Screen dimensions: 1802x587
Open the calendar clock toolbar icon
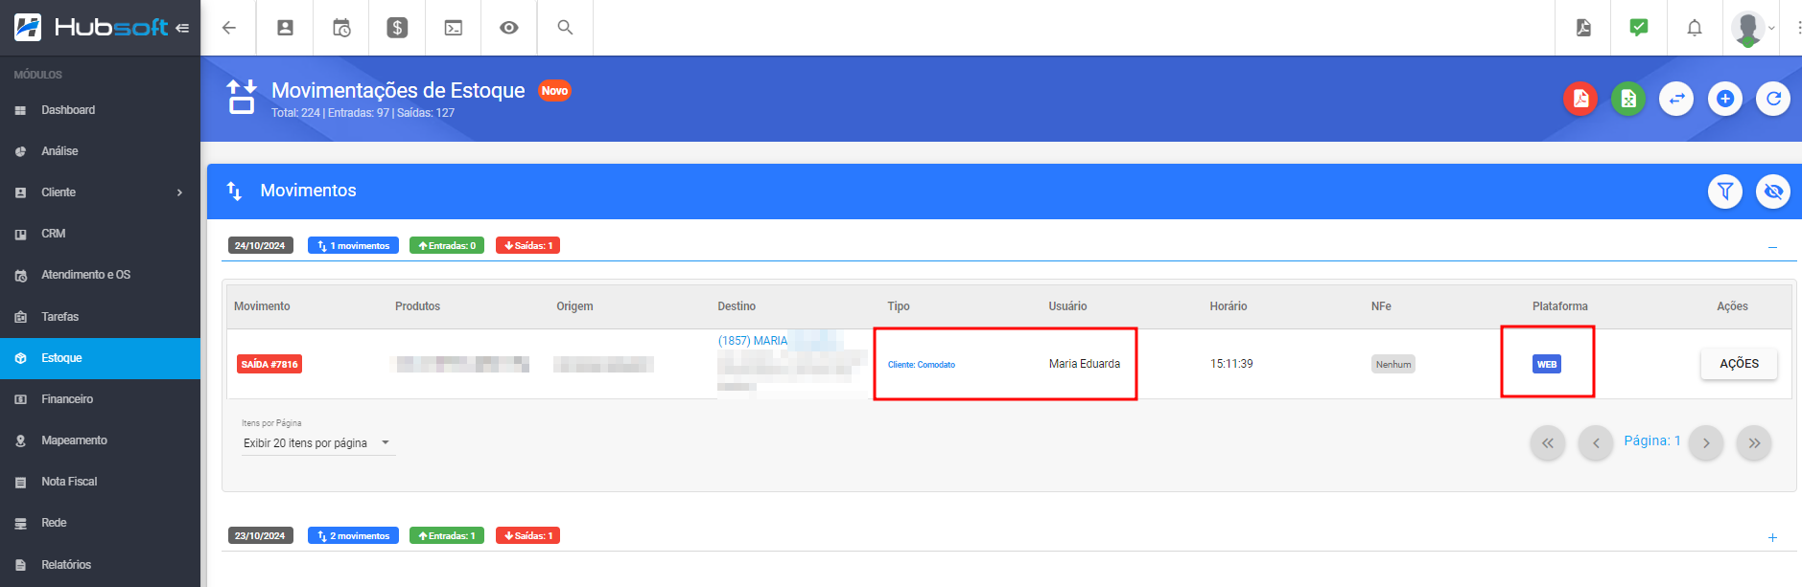[341, 28]
